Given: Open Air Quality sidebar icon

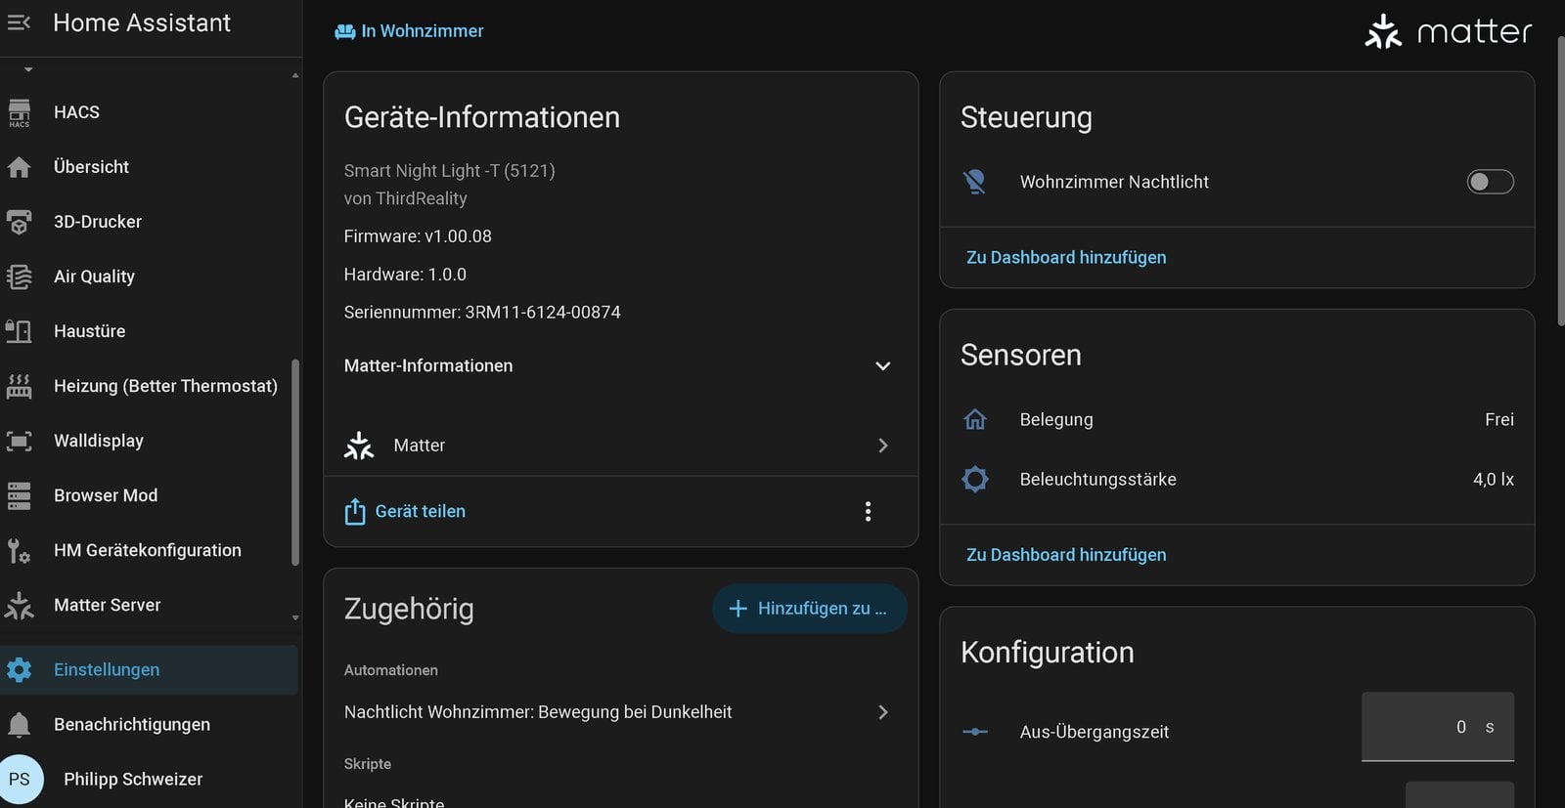Looking at the screenshot, I should point(19,276).
